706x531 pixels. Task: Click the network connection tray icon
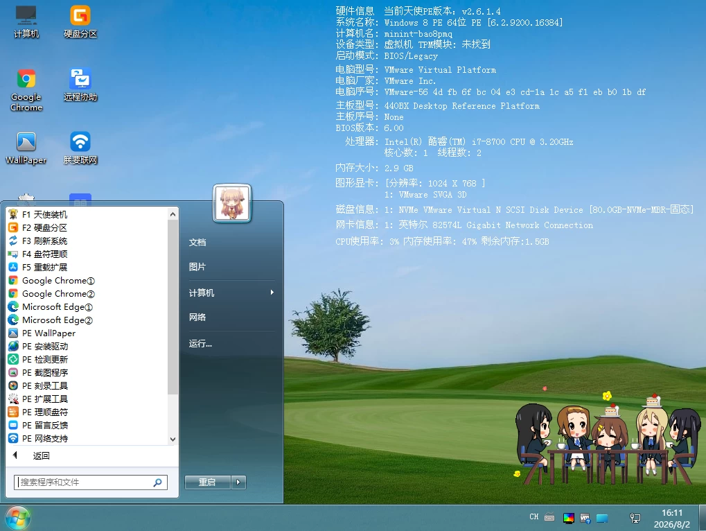(635, 519)
